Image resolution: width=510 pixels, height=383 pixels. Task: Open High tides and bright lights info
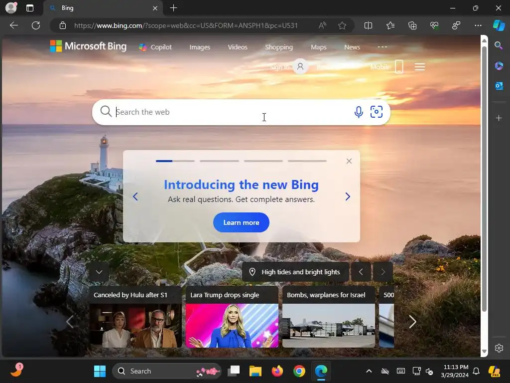click(x=295, y=272)
